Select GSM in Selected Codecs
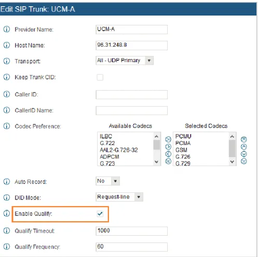Image resolution: width=258 pixels, height=257 pixels. point(181,150)
